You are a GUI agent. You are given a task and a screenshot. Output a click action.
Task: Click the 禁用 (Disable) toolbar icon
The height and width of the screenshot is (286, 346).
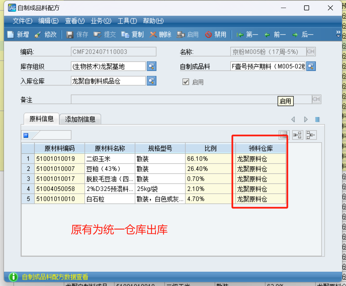(x=208, y=34)
